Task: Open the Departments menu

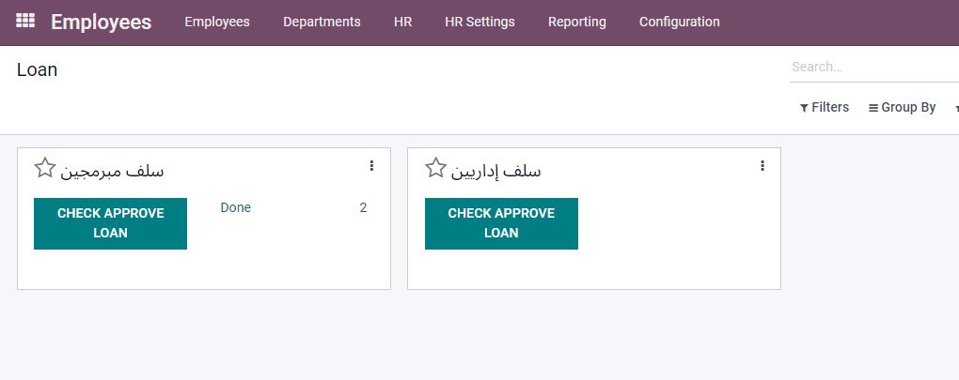Action: (322, 22)
